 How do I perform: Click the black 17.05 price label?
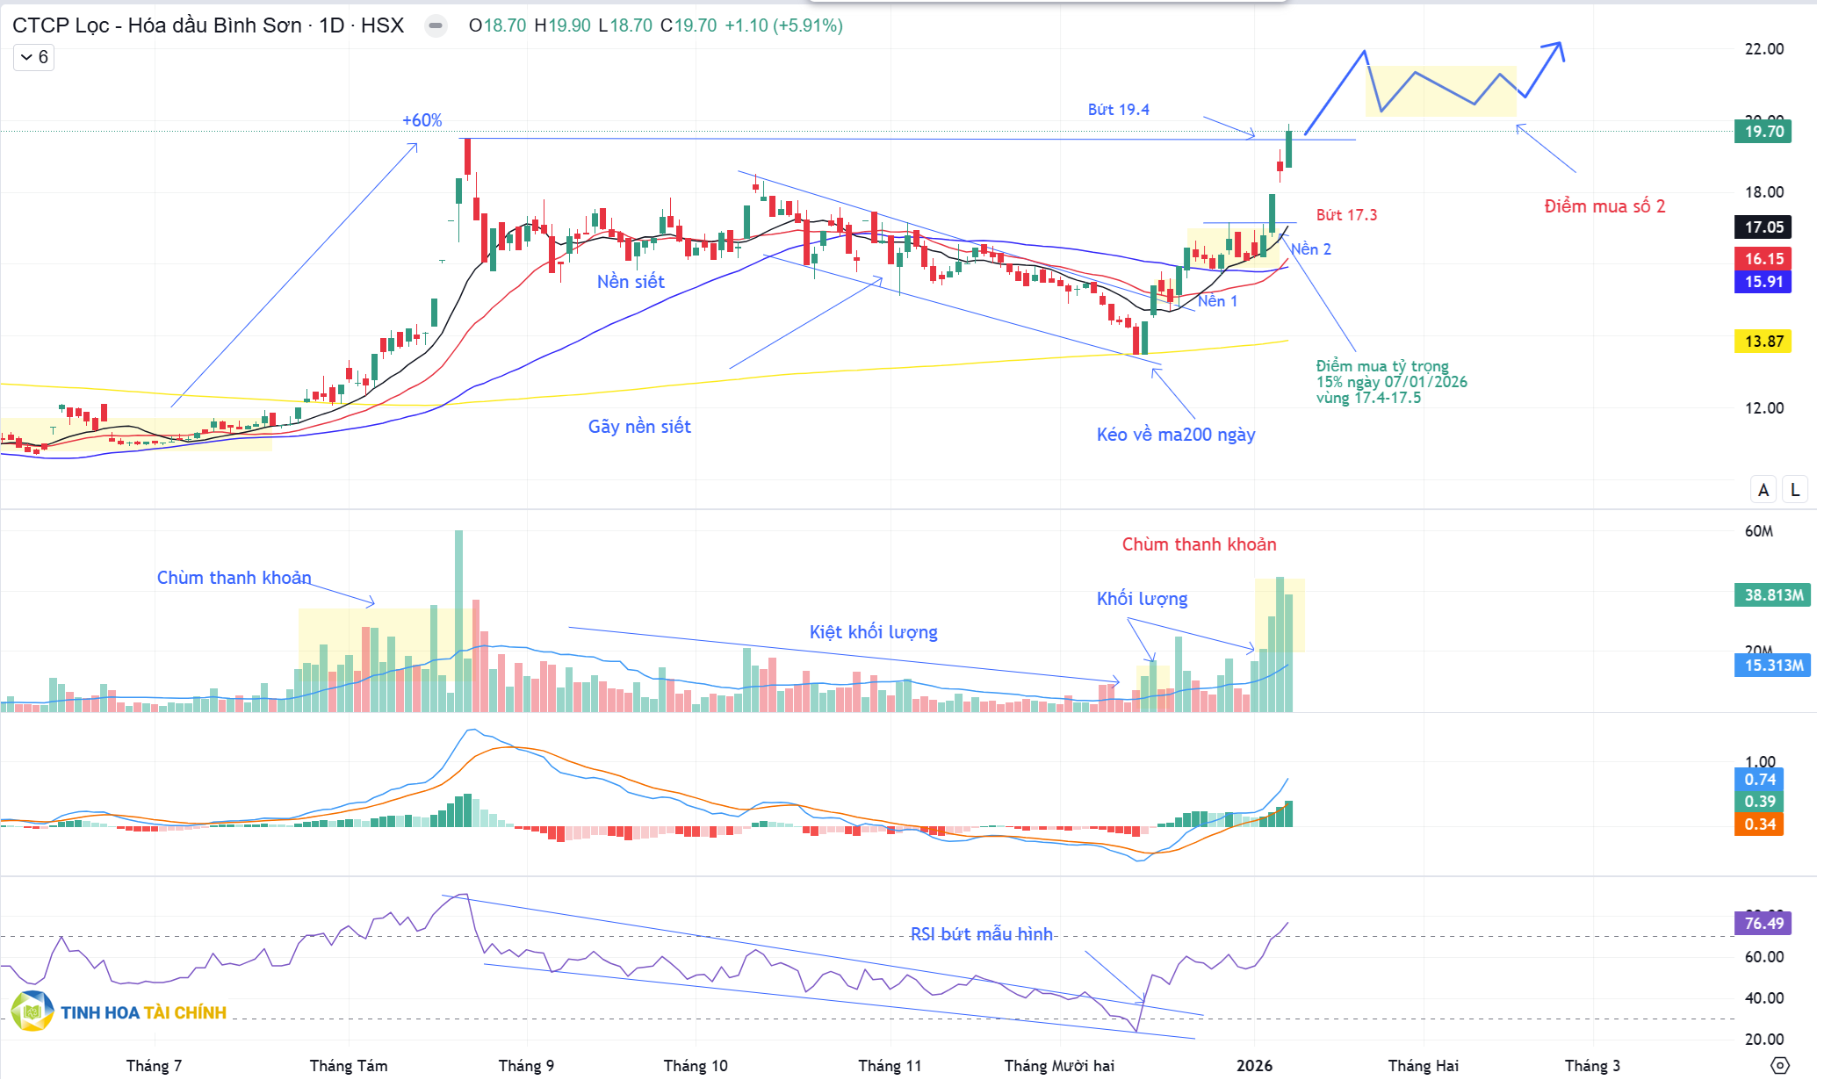click(1763, 227)
